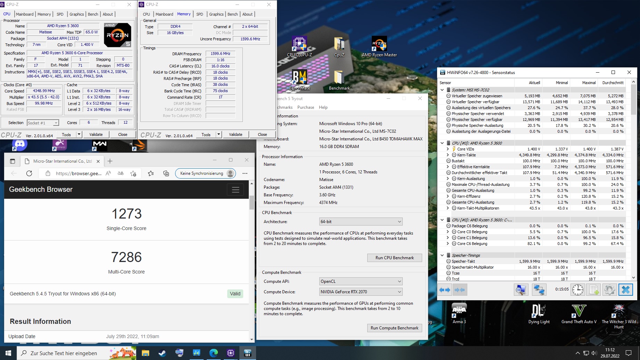
Task: Switch to SPD tab in CPU-Z Memory window
Action: point(200,14)
